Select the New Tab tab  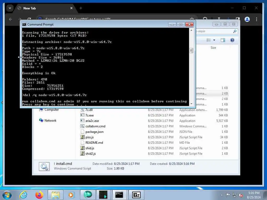44,8
